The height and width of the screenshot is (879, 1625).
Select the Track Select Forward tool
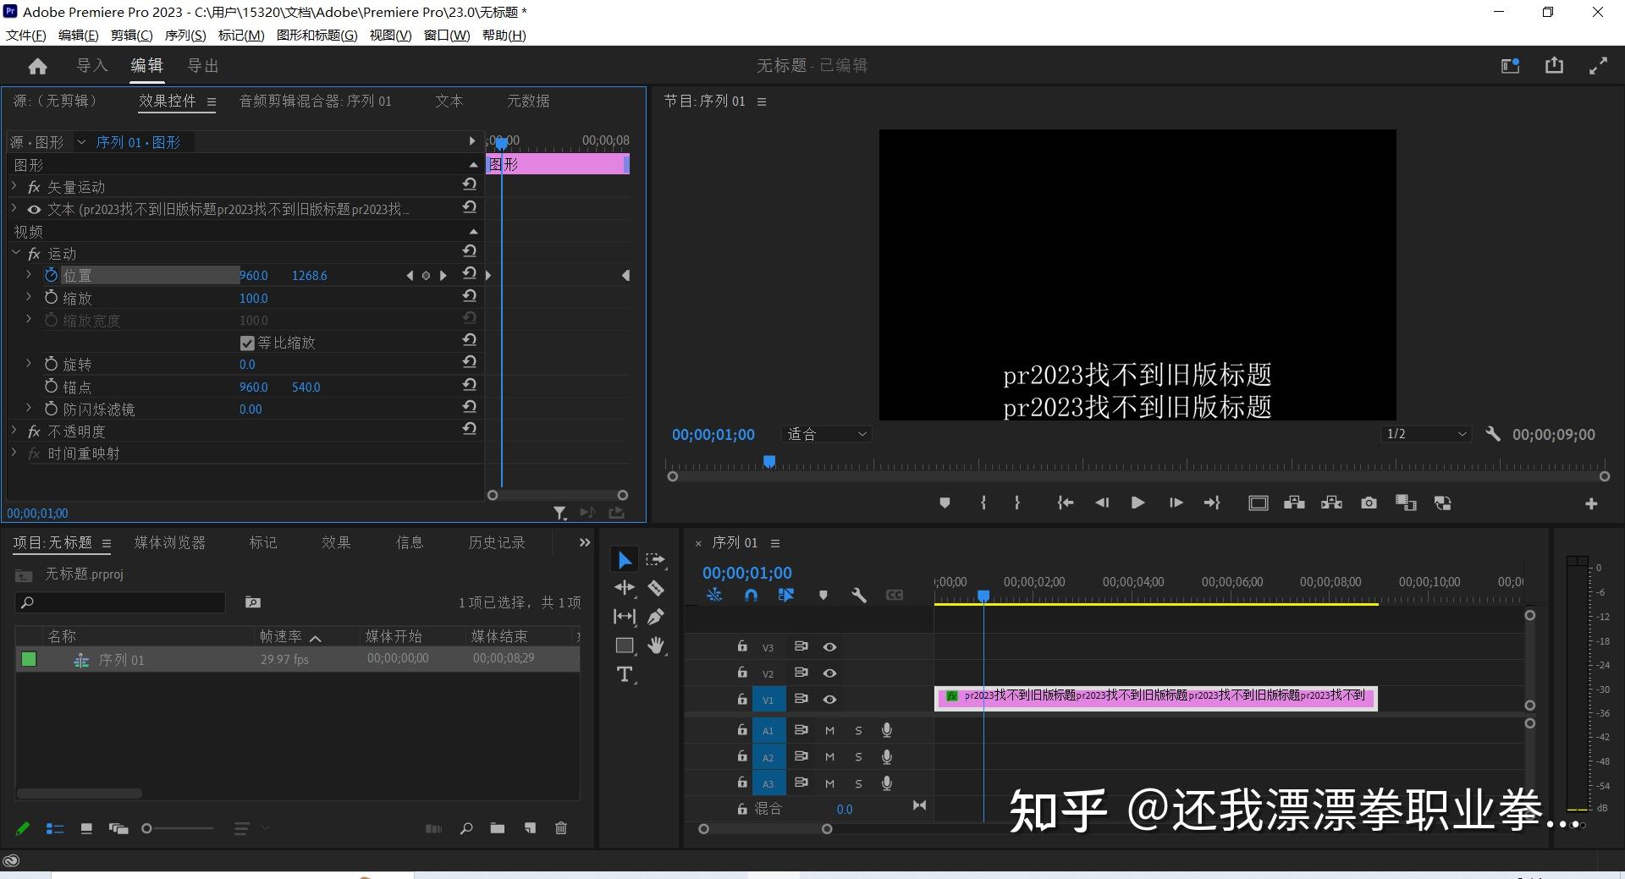tap(655, 560)
